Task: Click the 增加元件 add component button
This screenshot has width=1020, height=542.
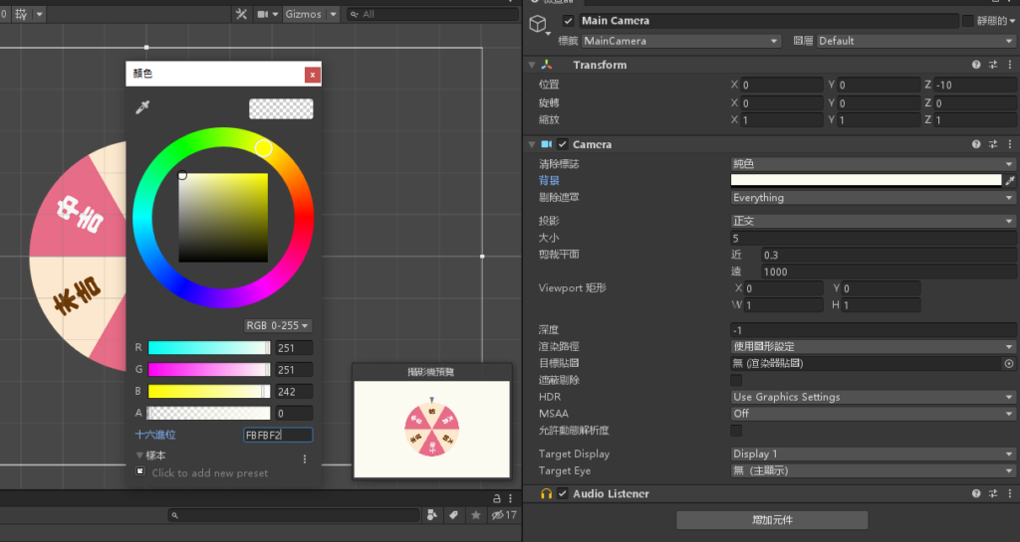Action: (x=772, y=520)
